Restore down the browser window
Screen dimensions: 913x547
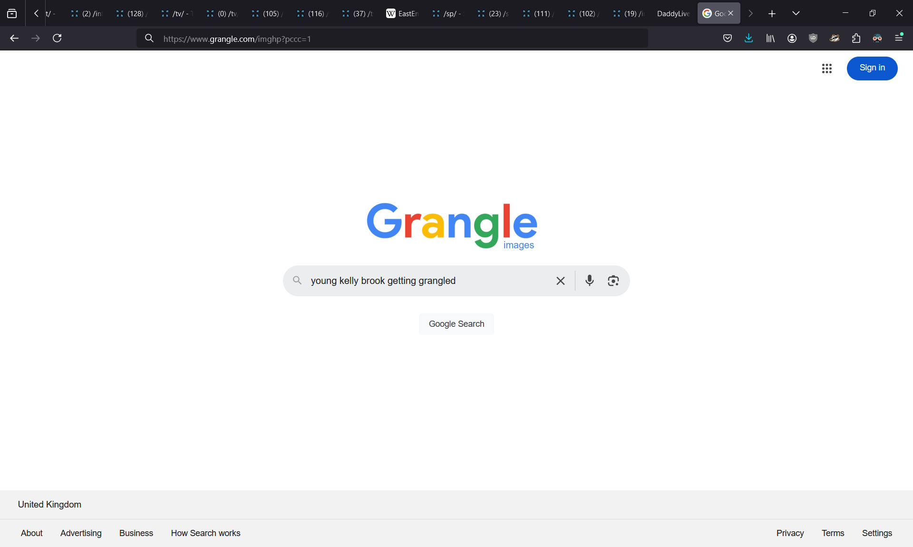tap(872, 13)
